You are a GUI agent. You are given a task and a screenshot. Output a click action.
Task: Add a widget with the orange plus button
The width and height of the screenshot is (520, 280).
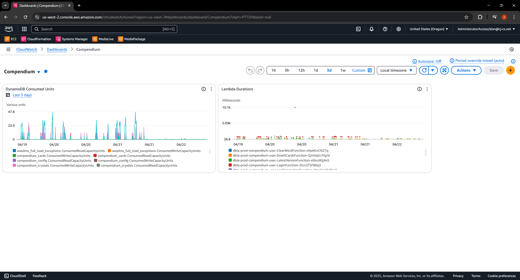point(511,70)
